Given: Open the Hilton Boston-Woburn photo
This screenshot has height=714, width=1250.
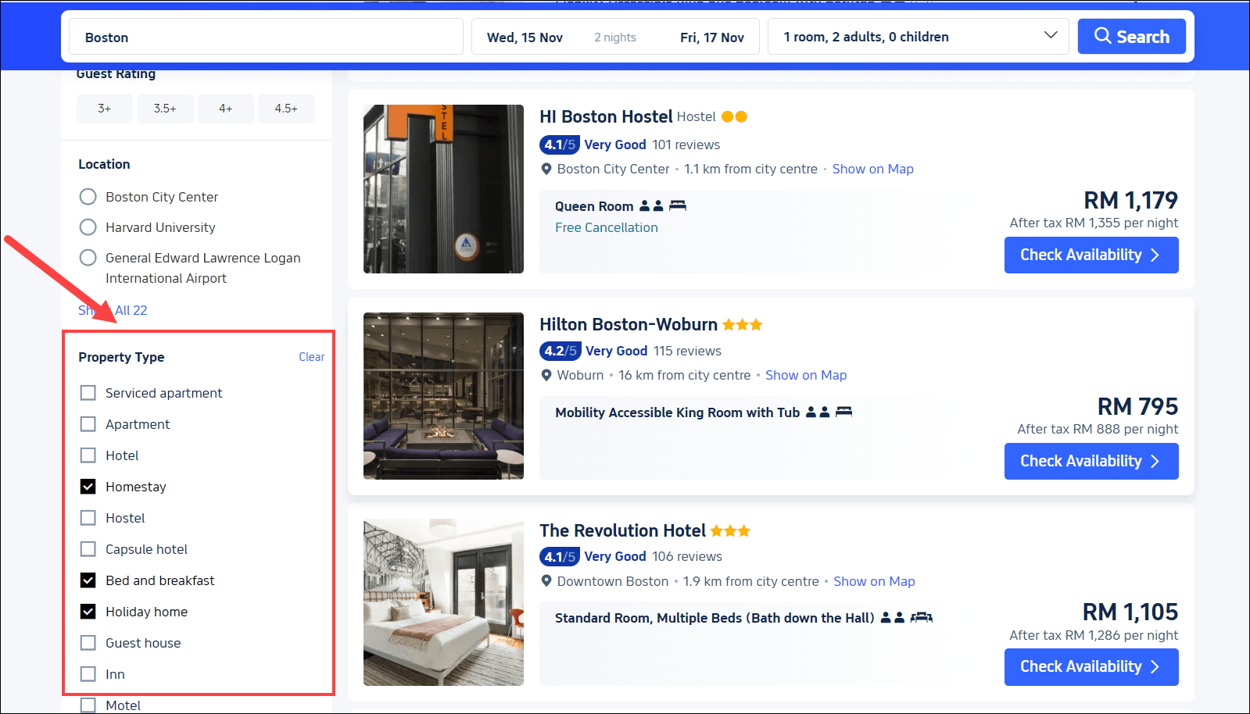Looking at the screenshot, I should [443, 396].
